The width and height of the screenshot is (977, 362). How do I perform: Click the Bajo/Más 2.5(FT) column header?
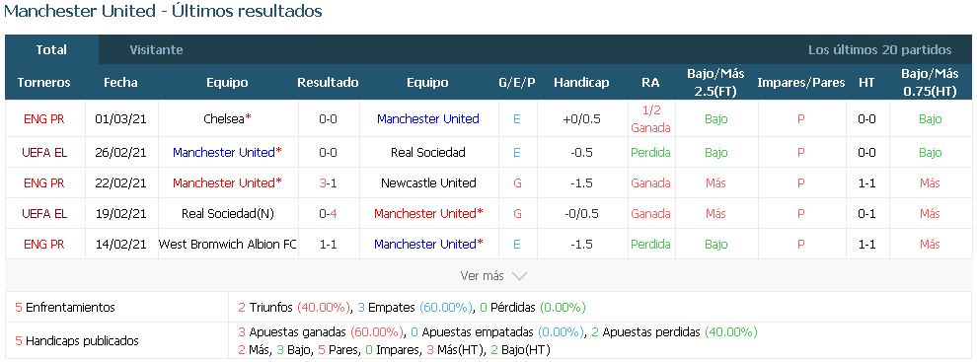[715, 82]
